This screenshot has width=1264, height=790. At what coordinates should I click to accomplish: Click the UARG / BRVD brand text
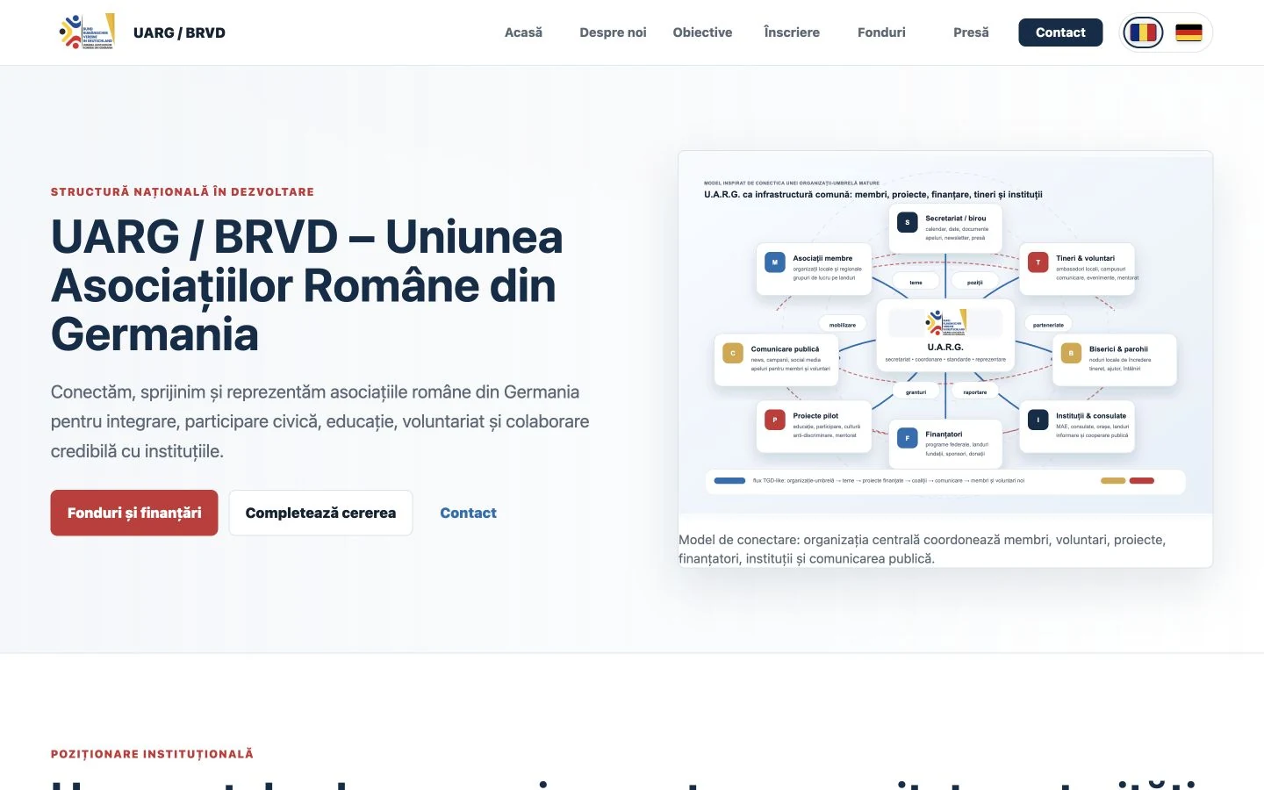(x=179, y=32)
